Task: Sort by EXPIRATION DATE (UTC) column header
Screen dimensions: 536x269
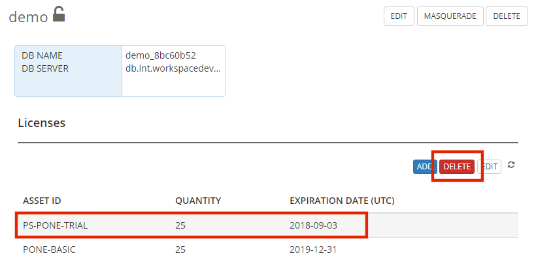Action: click(342, 201)
